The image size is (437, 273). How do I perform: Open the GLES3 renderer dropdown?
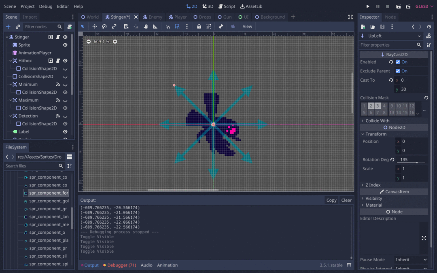pos(424,6)
